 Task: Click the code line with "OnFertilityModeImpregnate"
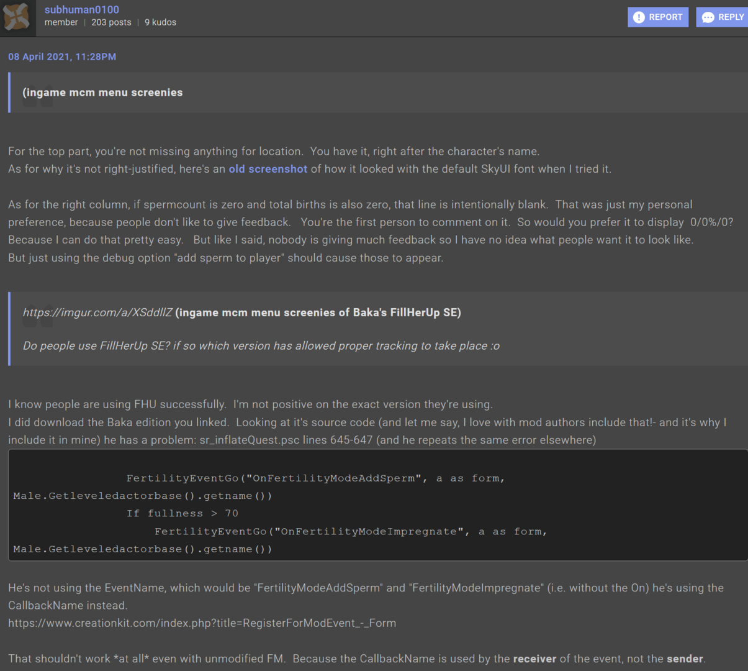351,532
